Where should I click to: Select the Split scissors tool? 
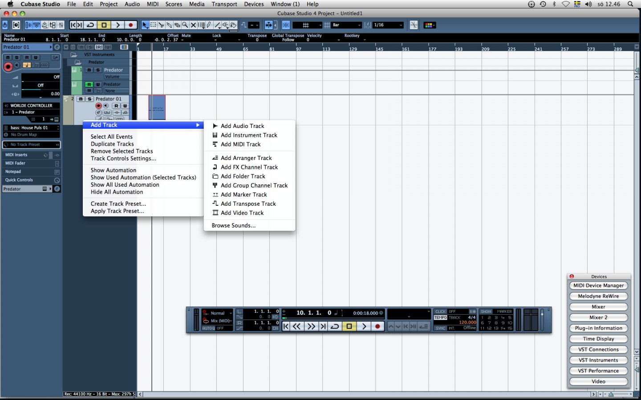coord(161,25)
